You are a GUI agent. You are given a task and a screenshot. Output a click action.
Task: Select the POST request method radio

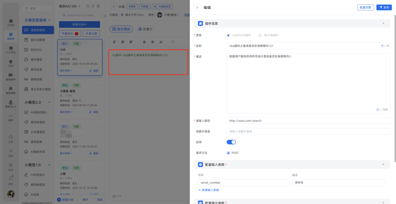(228, 153)
